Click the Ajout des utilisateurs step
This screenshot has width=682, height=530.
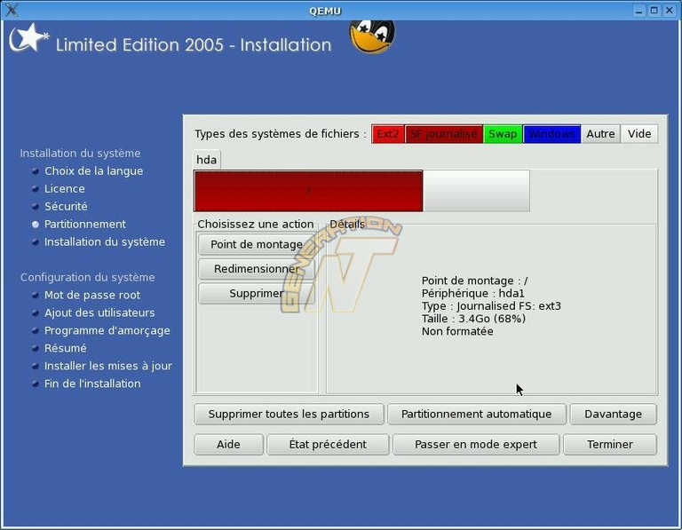[99, 313]
